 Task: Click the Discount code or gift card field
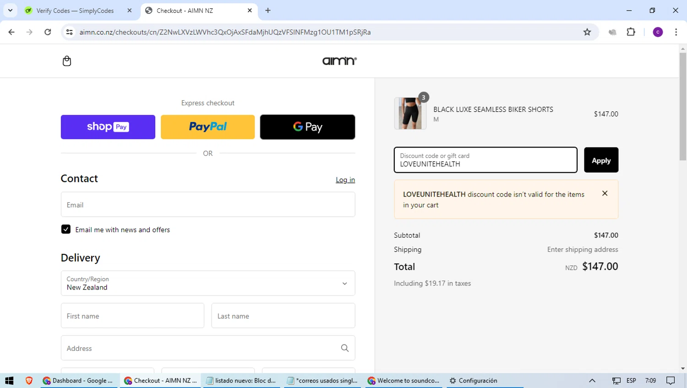[485, 160]
